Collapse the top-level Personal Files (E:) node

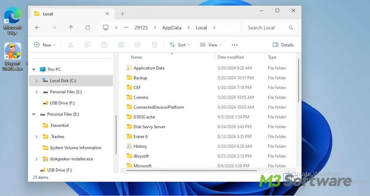click(x=34, y=114)
